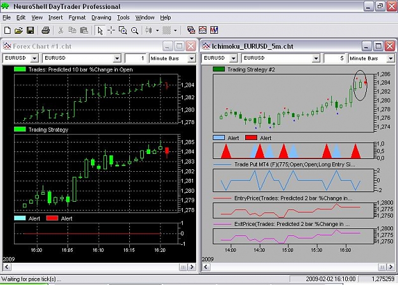Click EntryPrice indicator label
Viewport: 398px width, 285px height.
293,198
